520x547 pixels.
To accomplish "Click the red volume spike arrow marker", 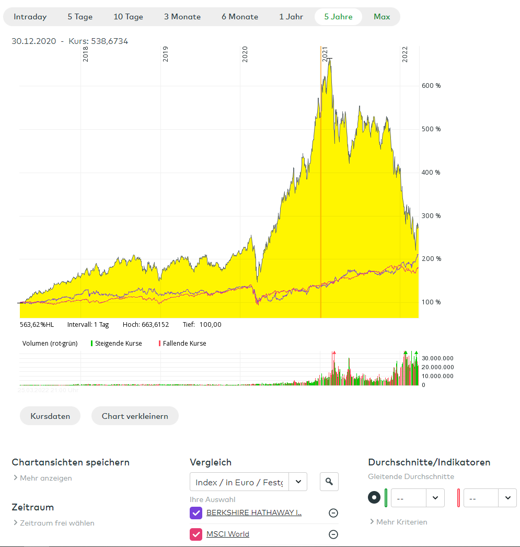I will 334,353.
